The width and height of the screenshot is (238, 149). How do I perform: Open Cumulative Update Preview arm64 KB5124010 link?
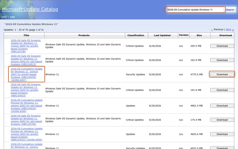point(26,134)
